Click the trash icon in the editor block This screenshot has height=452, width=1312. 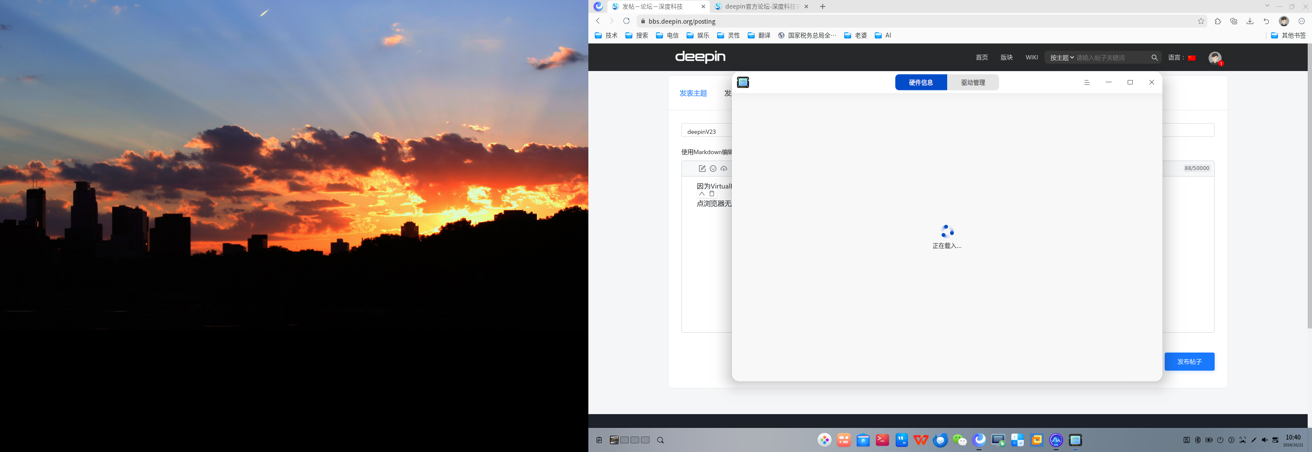[x=712, y=194]
